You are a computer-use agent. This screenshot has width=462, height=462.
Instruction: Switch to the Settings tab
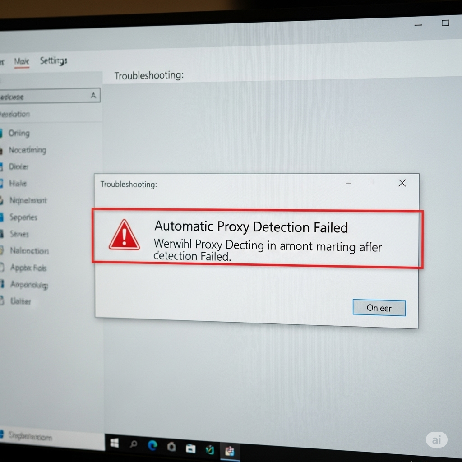54,61
